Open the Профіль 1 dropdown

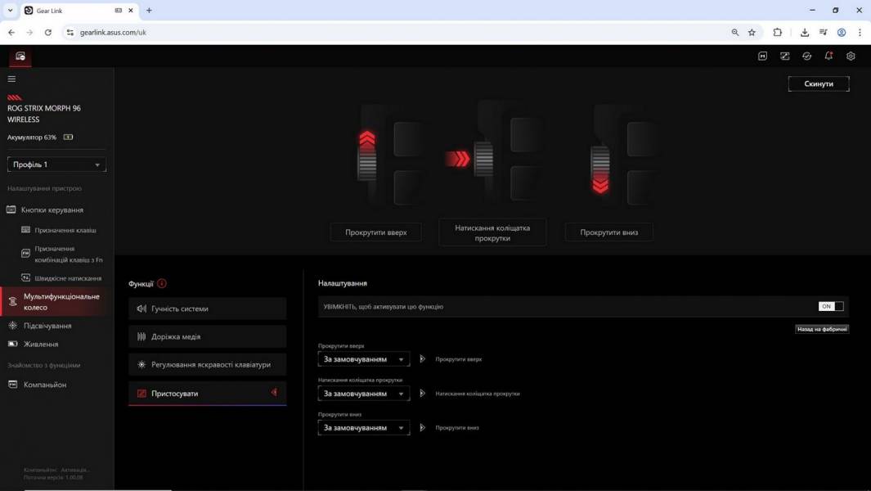pos(56,164)
